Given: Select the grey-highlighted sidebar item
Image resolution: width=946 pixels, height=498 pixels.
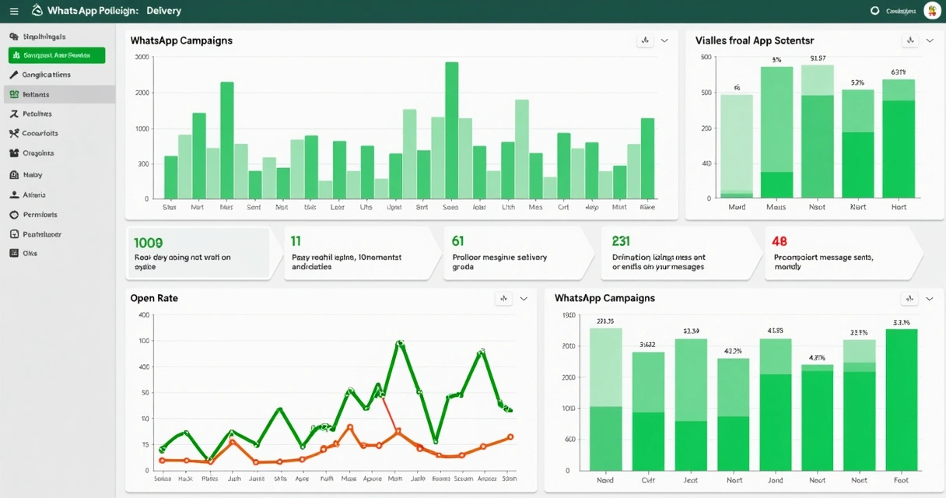Looking at the screenshot, I should click(x=58, y=94).
